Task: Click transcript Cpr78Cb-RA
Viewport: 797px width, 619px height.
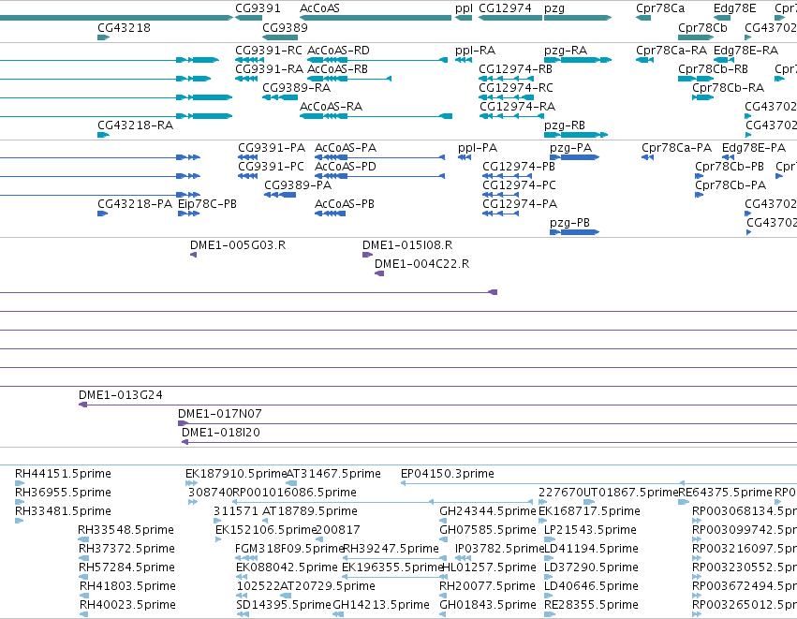Action: coord(728,87)
